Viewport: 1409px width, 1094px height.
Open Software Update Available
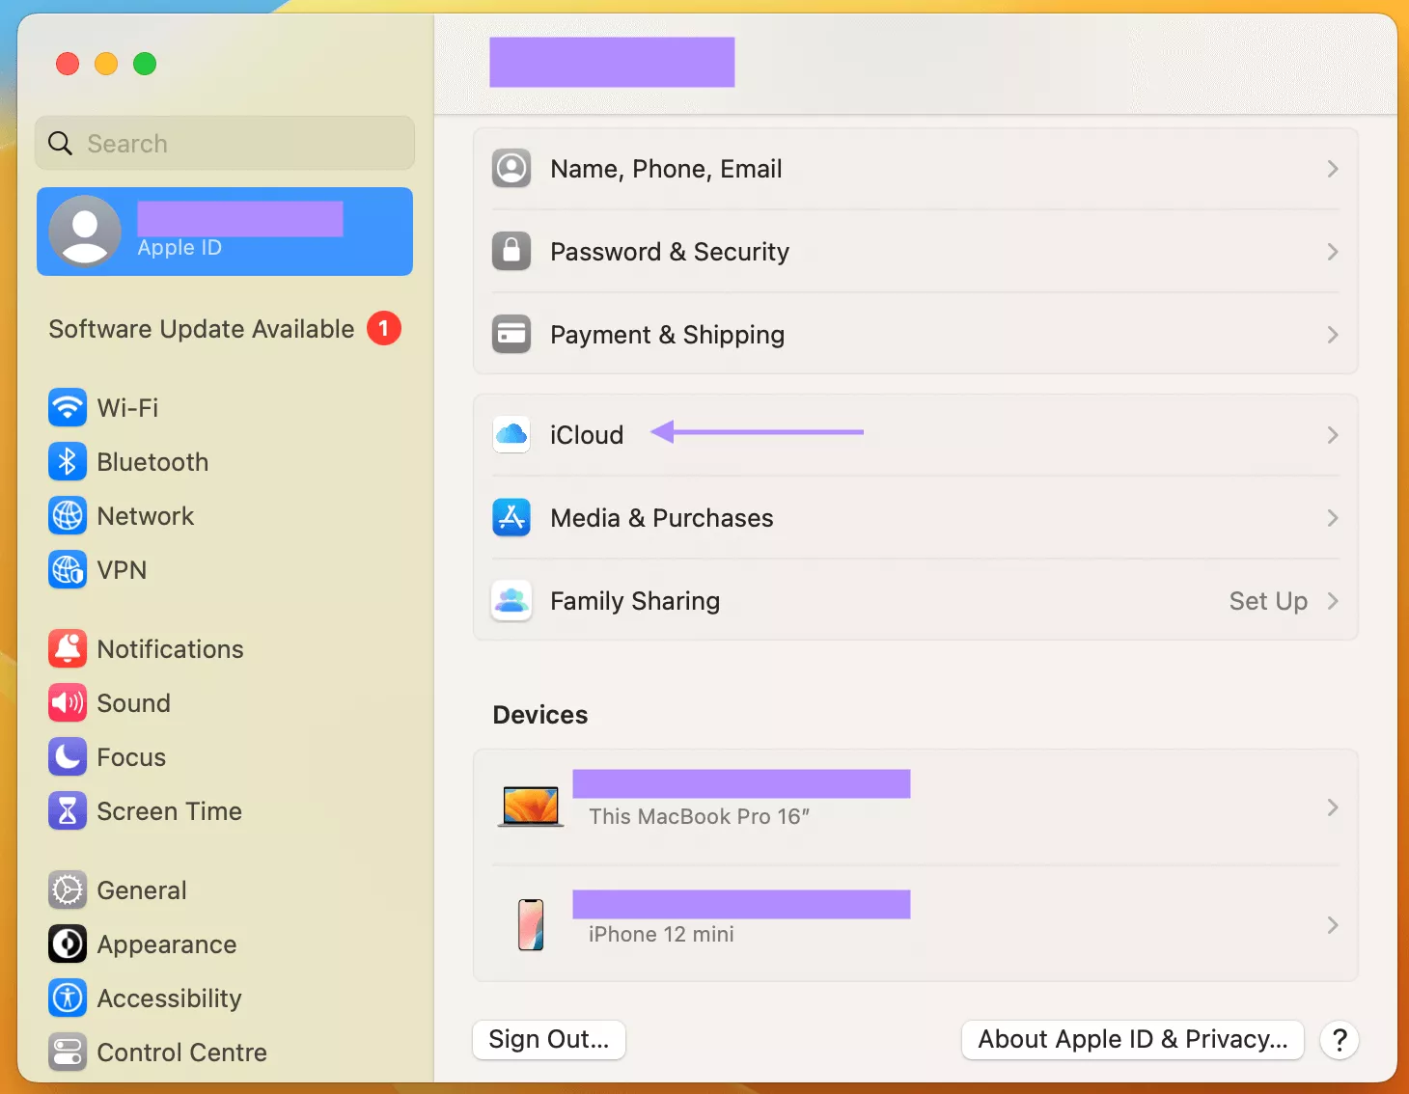click(x=201, y=329)
